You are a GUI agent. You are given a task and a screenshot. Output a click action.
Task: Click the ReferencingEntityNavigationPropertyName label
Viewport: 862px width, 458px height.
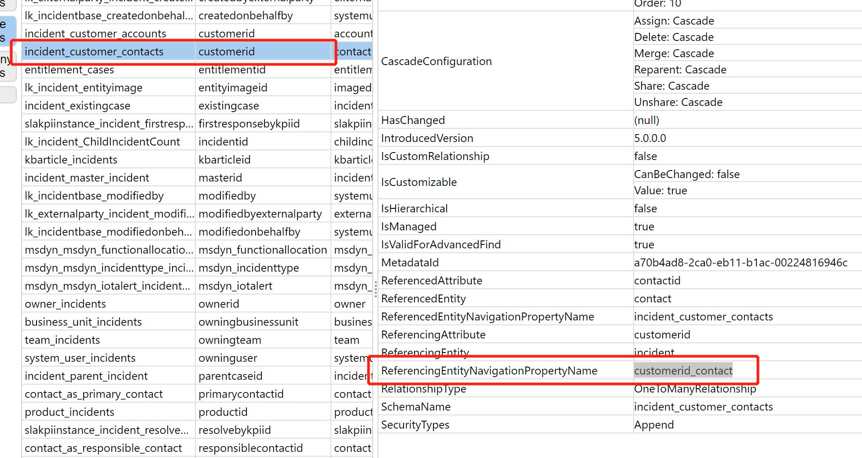pos(489,371)
